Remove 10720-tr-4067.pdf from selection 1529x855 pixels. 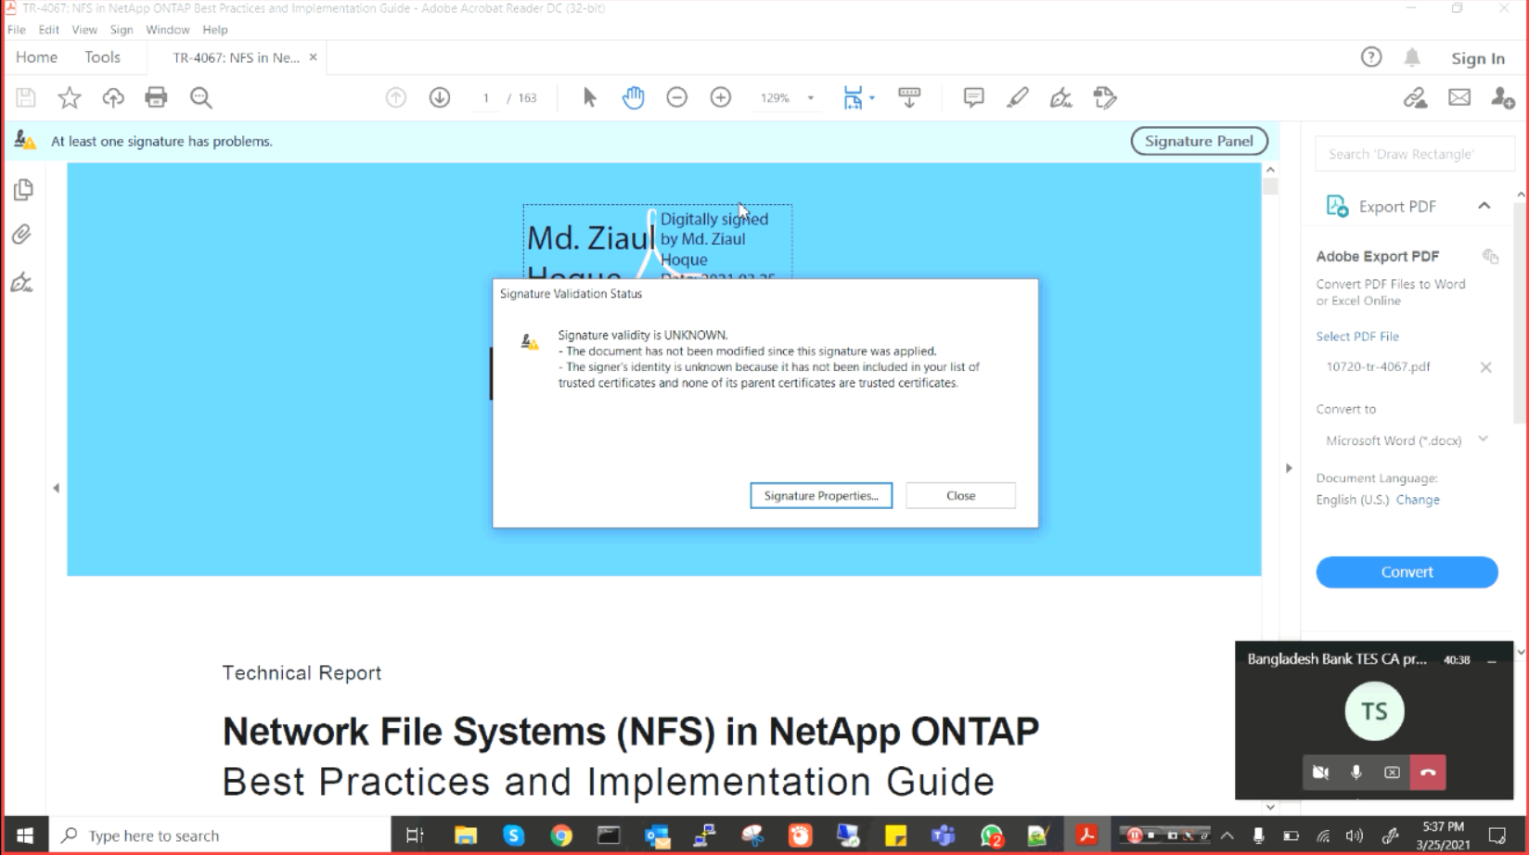pos(1485,367)
